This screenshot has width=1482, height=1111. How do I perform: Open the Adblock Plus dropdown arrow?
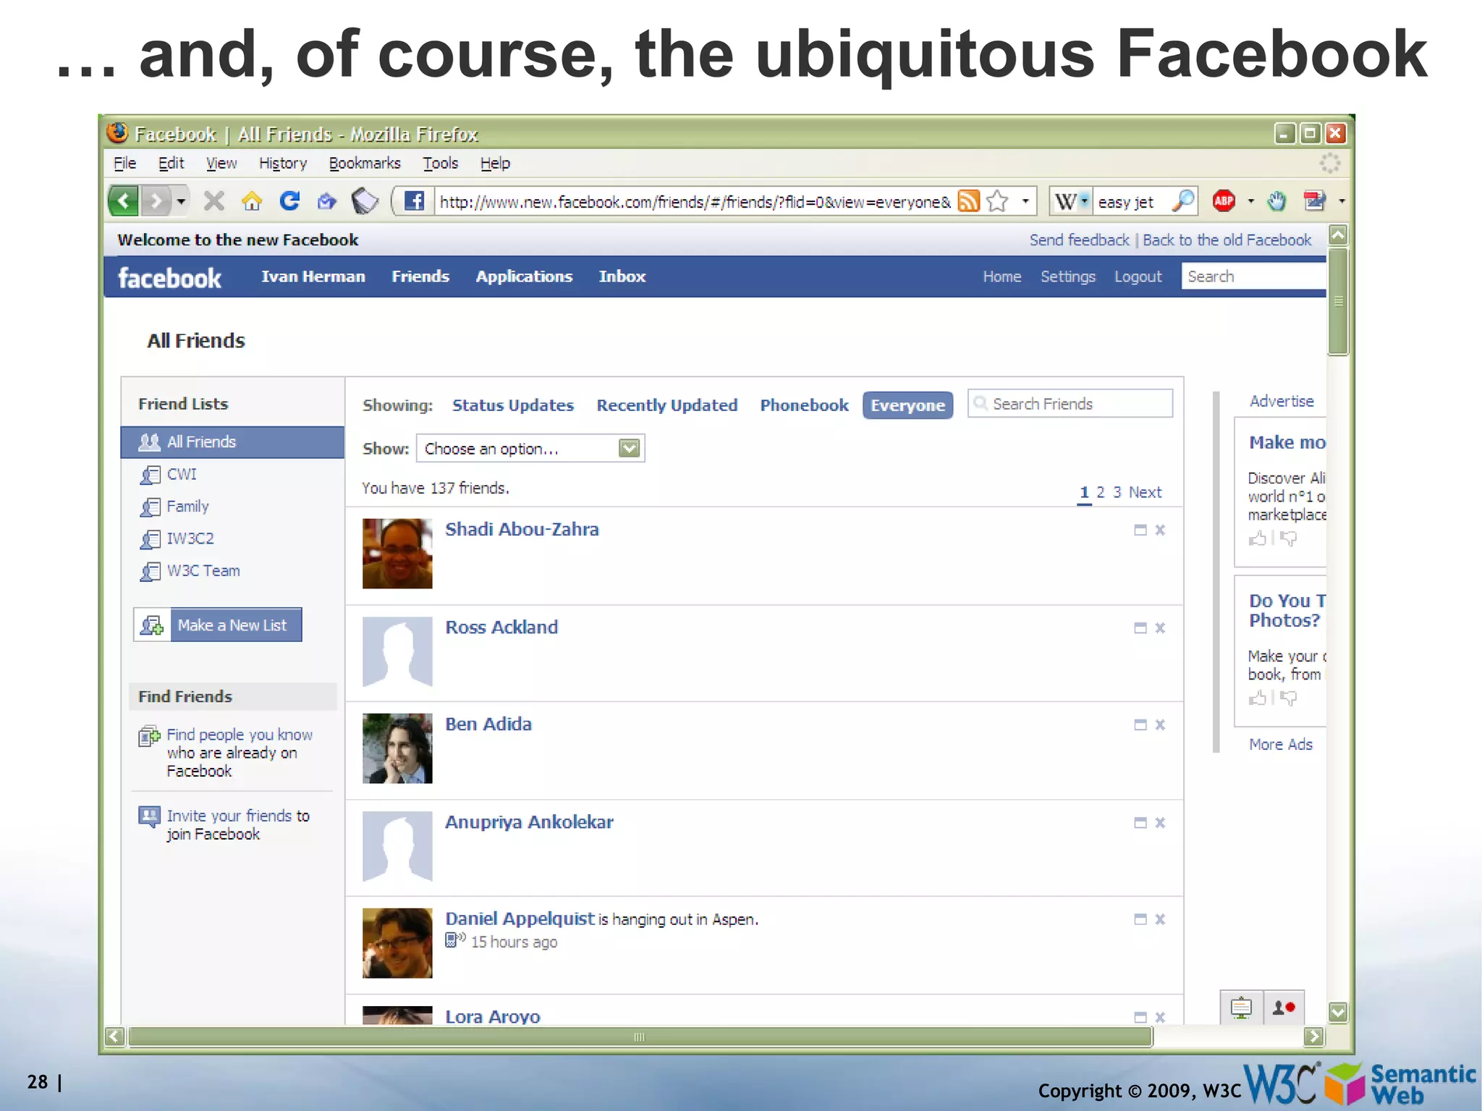point(1251,200)
